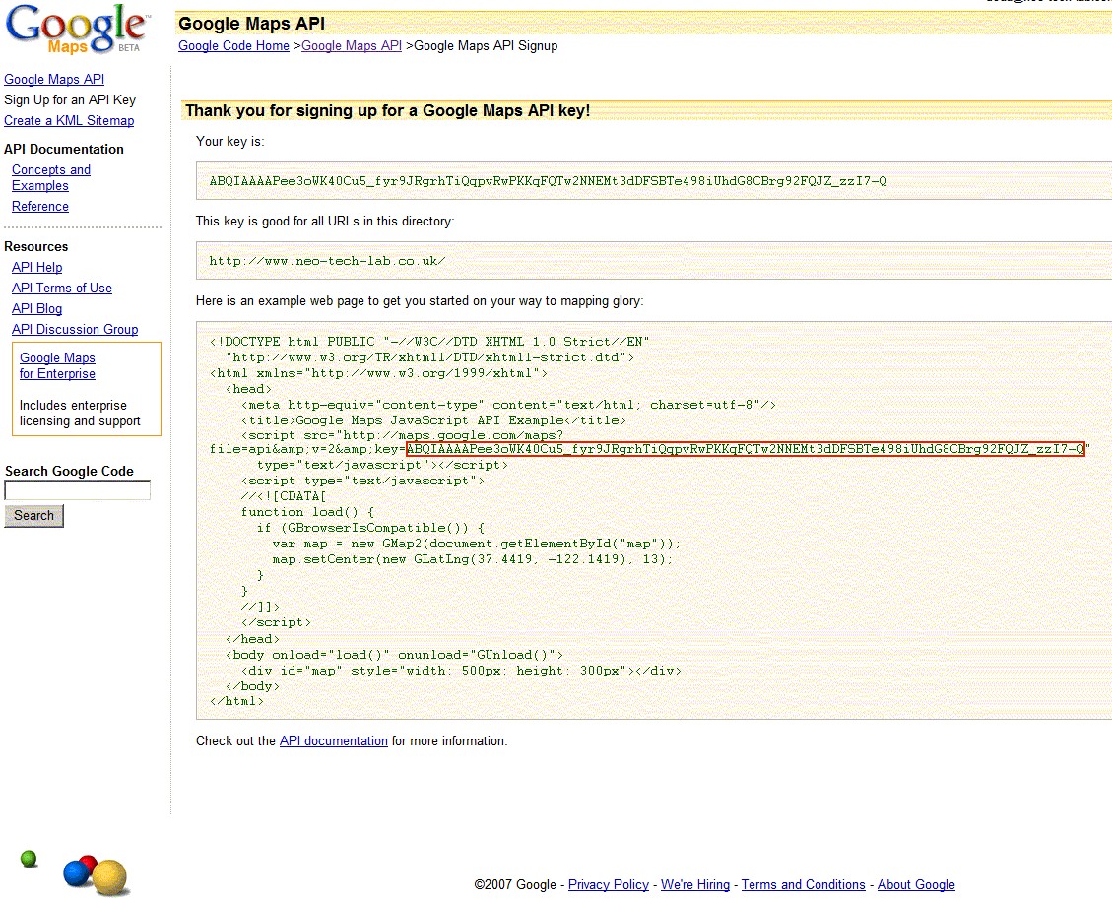Open API documentation link below code example
1112x900 pixels.
[x=333, y=741]
